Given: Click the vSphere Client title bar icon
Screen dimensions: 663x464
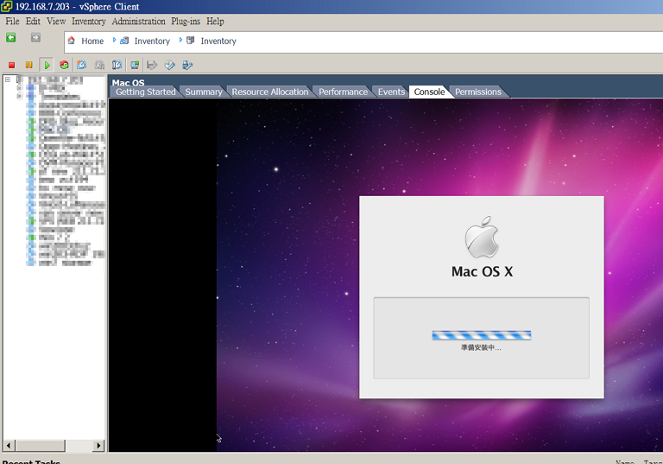Looking at the screenshot, I should coord(7,6).
